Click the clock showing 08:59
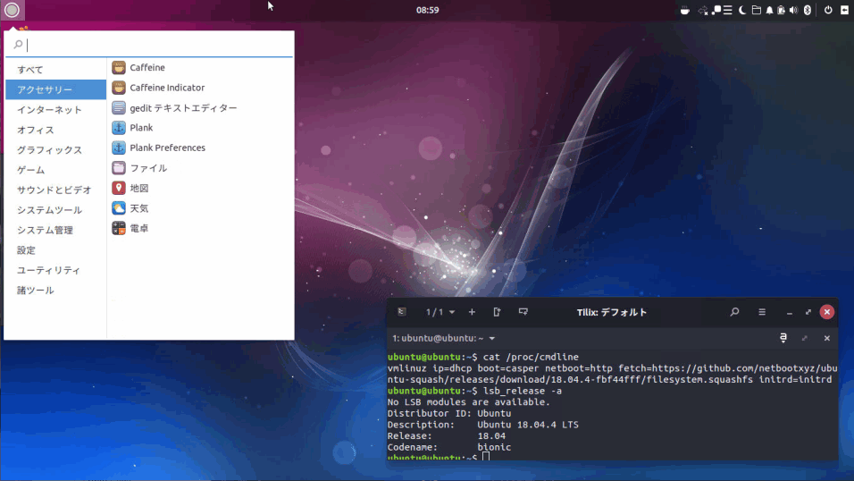Screen dimensions: 854x481 point(428,10)
